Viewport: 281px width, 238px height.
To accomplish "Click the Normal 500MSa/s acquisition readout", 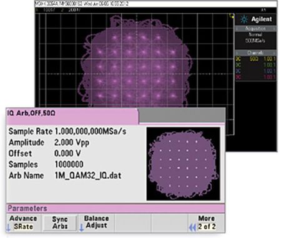I will point(255,37).
